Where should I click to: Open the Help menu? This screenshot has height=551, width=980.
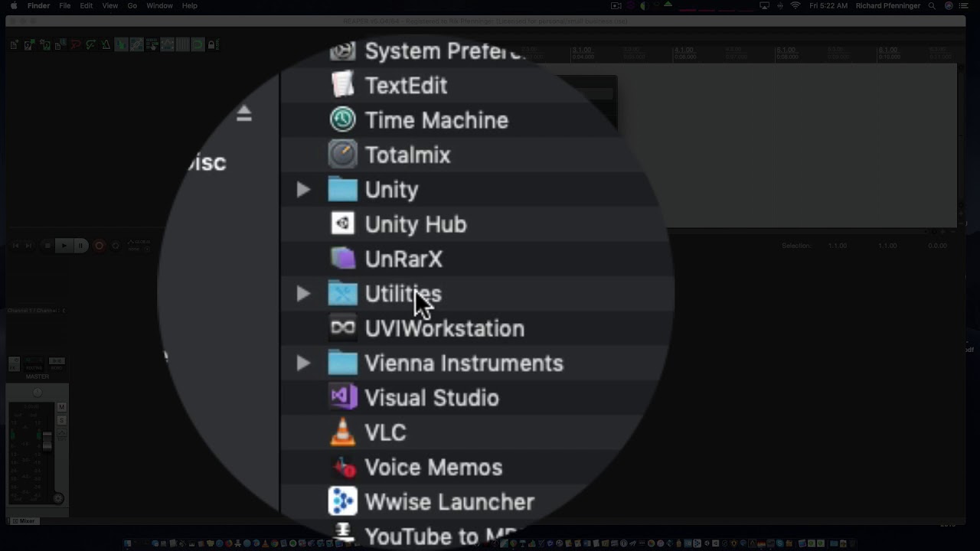(x=189, y=5)
